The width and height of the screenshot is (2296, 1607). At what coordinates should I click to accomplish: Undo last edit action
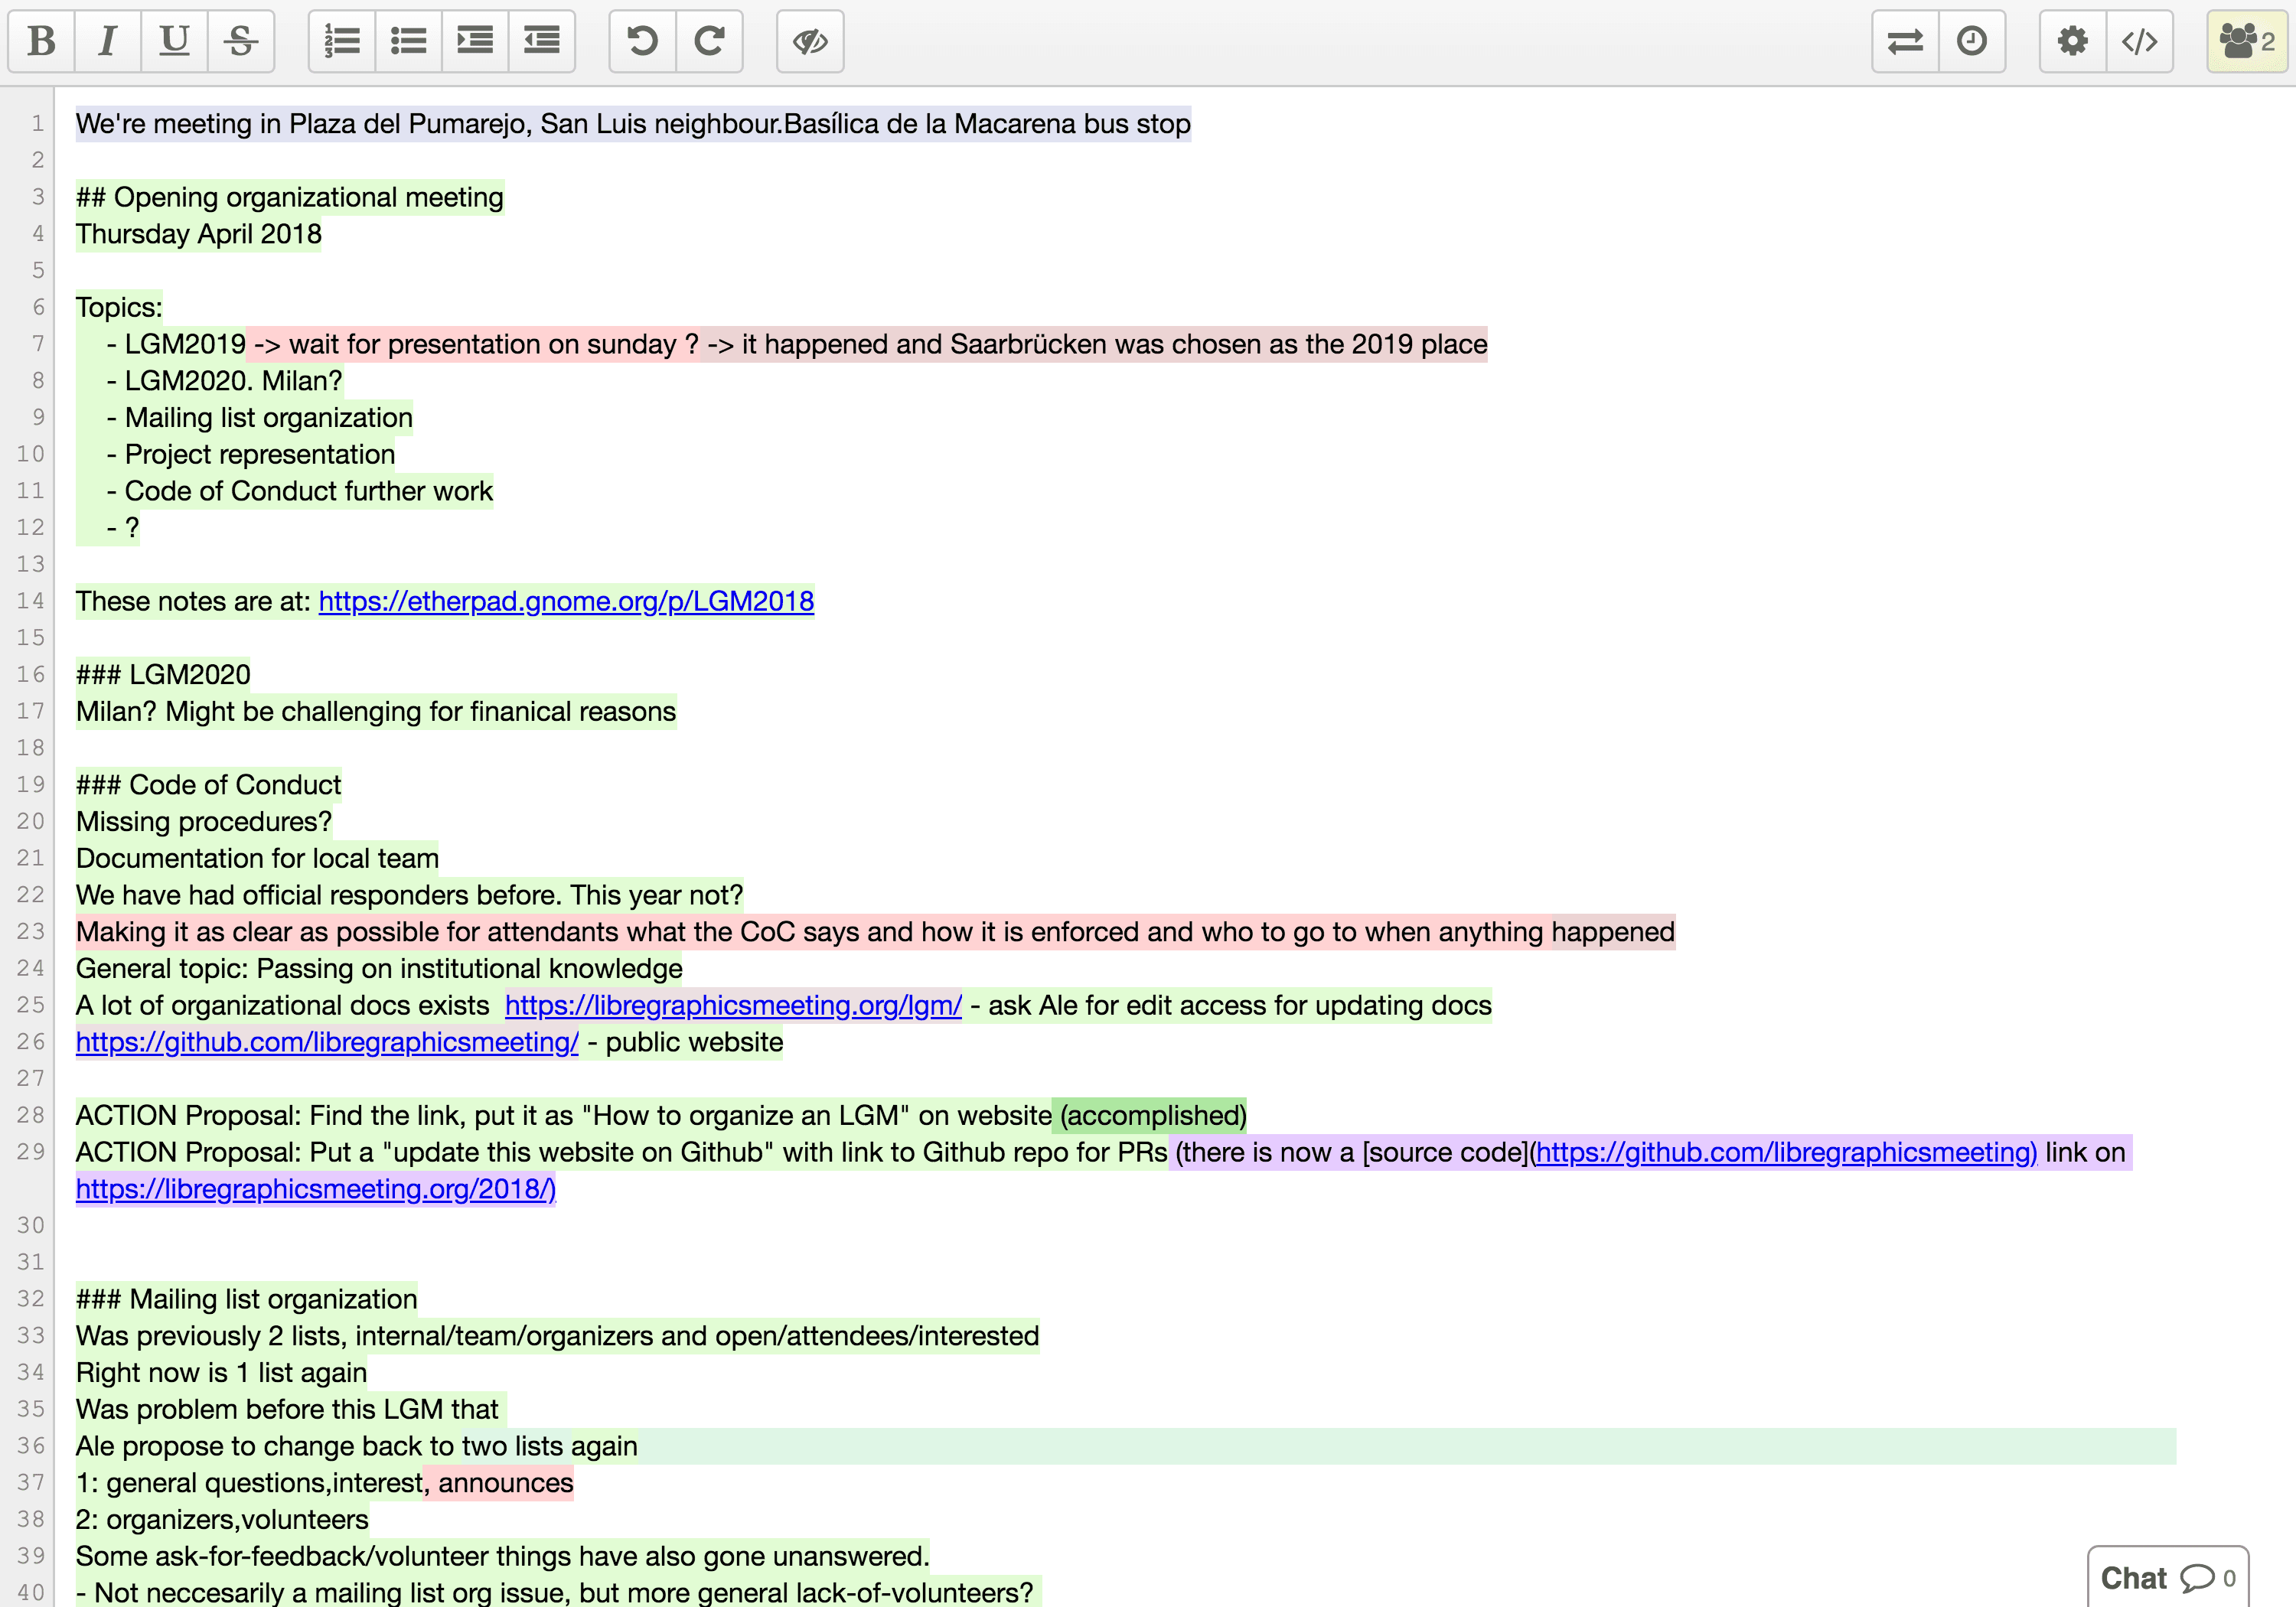(x=644, y=38)
